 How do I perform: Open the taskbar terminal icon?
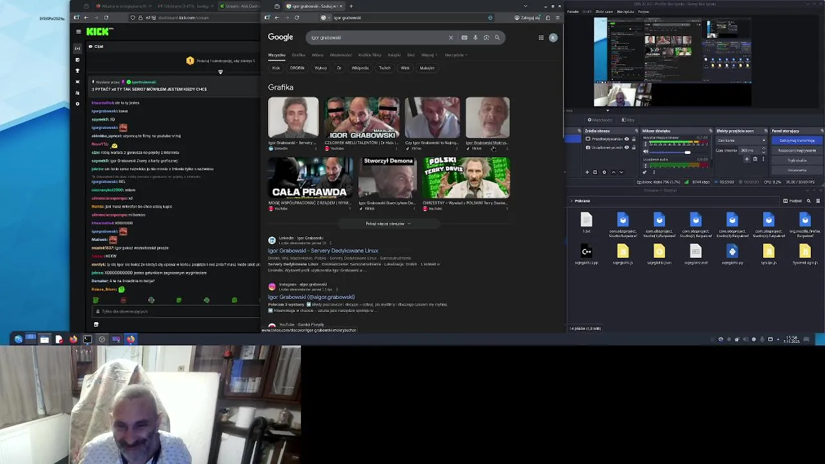87,339
